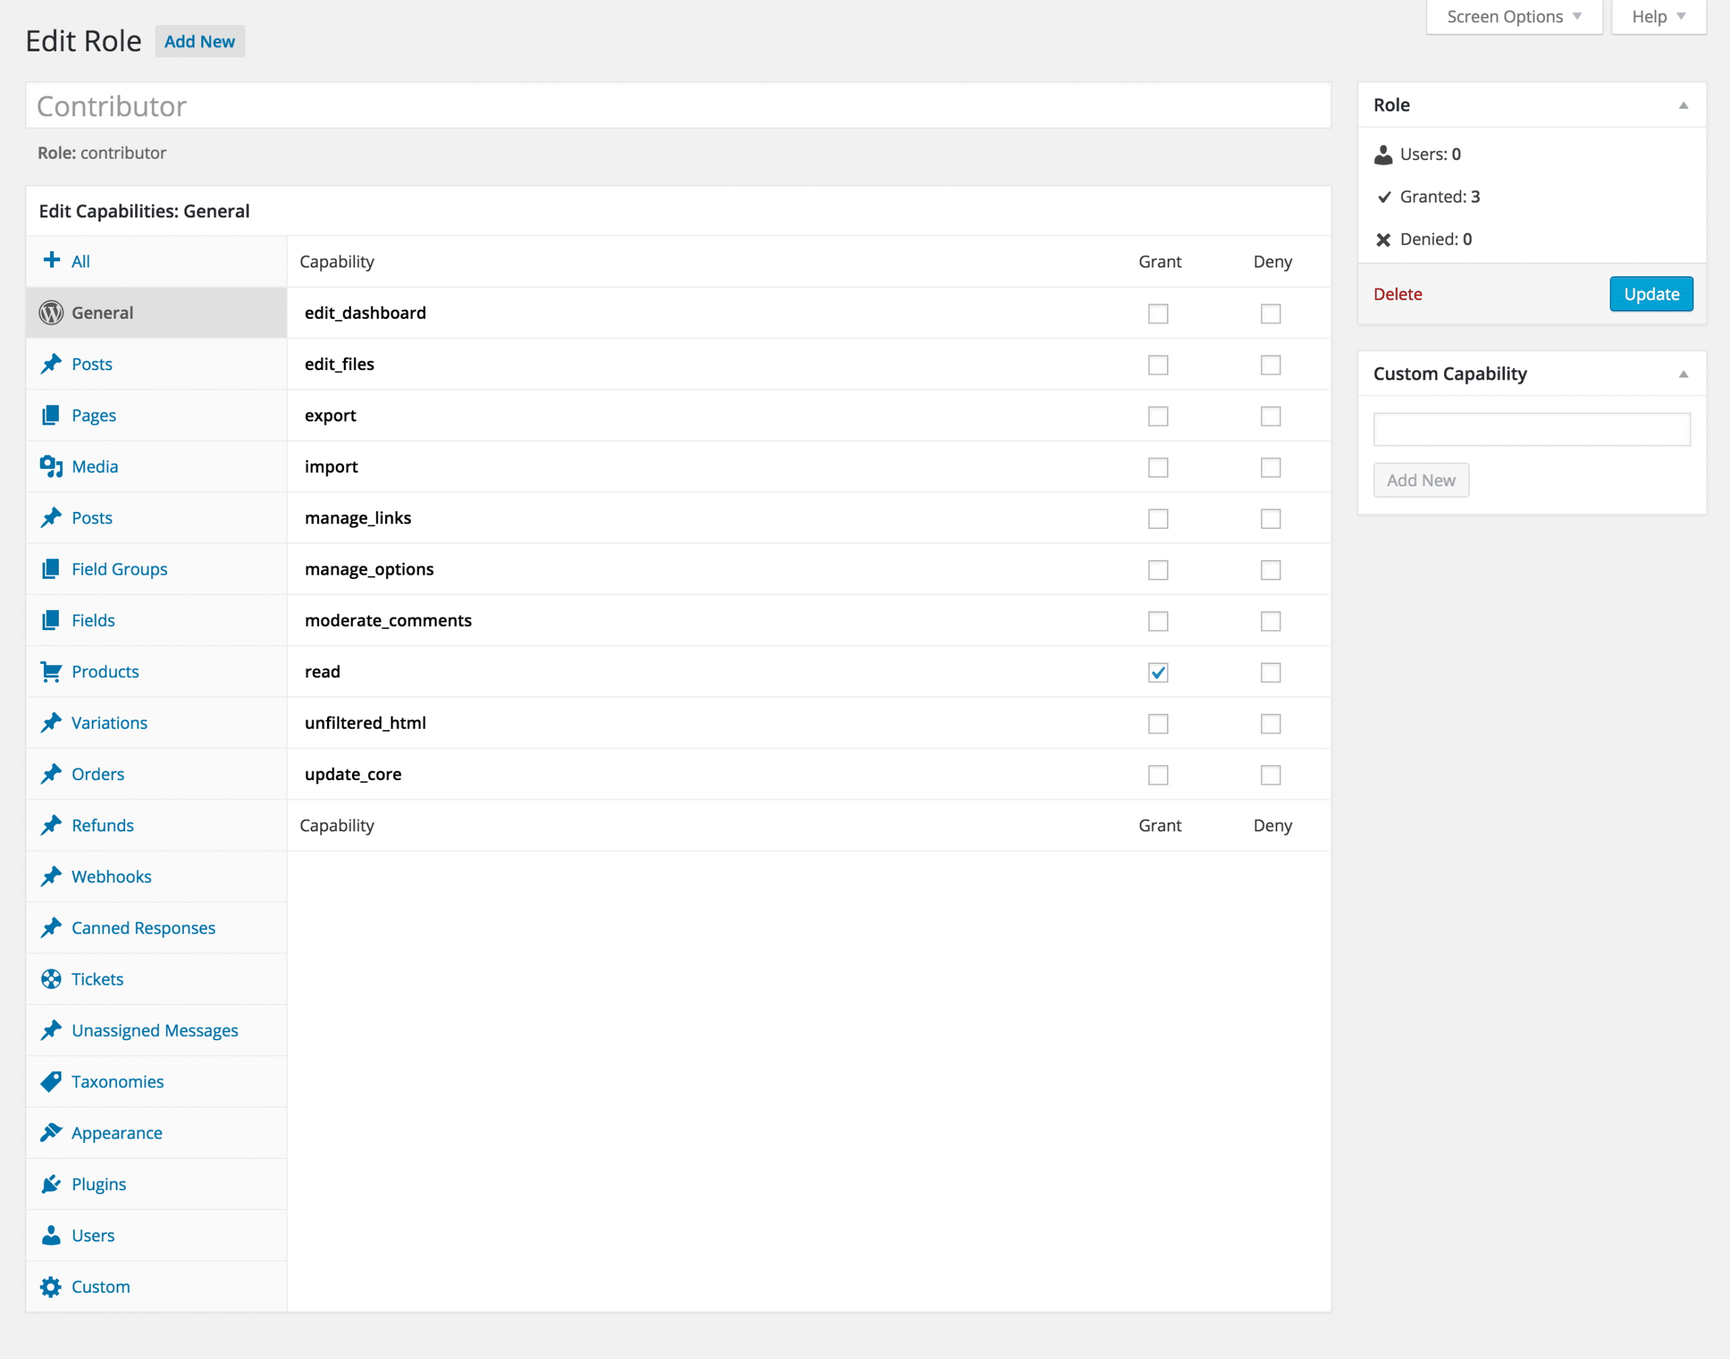Click the blue Update button
The height and width of the screenshot is (1359, 1730).
1650,294
